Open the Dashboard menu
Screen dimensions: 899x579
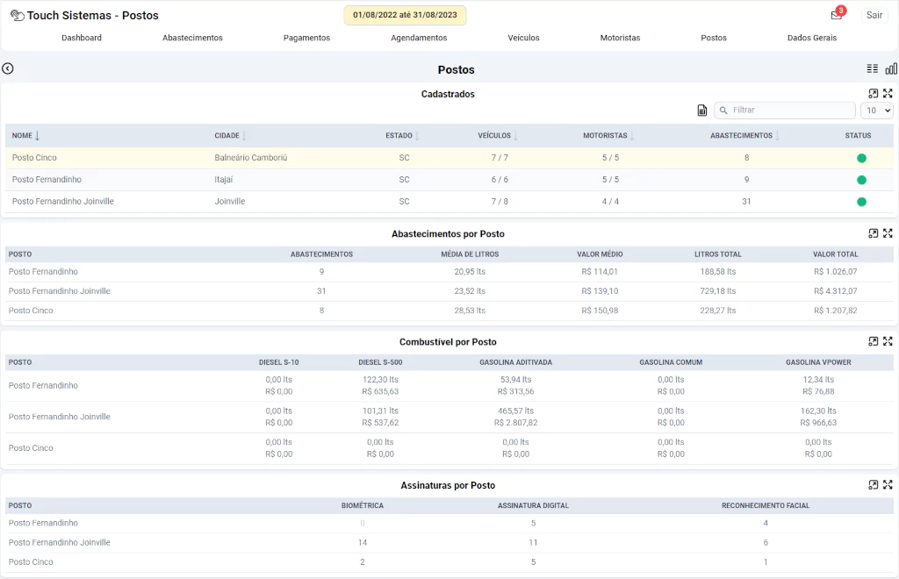(82, 38)
